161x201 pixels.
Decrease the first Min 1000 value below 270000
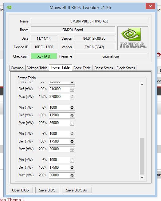pos(72,109)
